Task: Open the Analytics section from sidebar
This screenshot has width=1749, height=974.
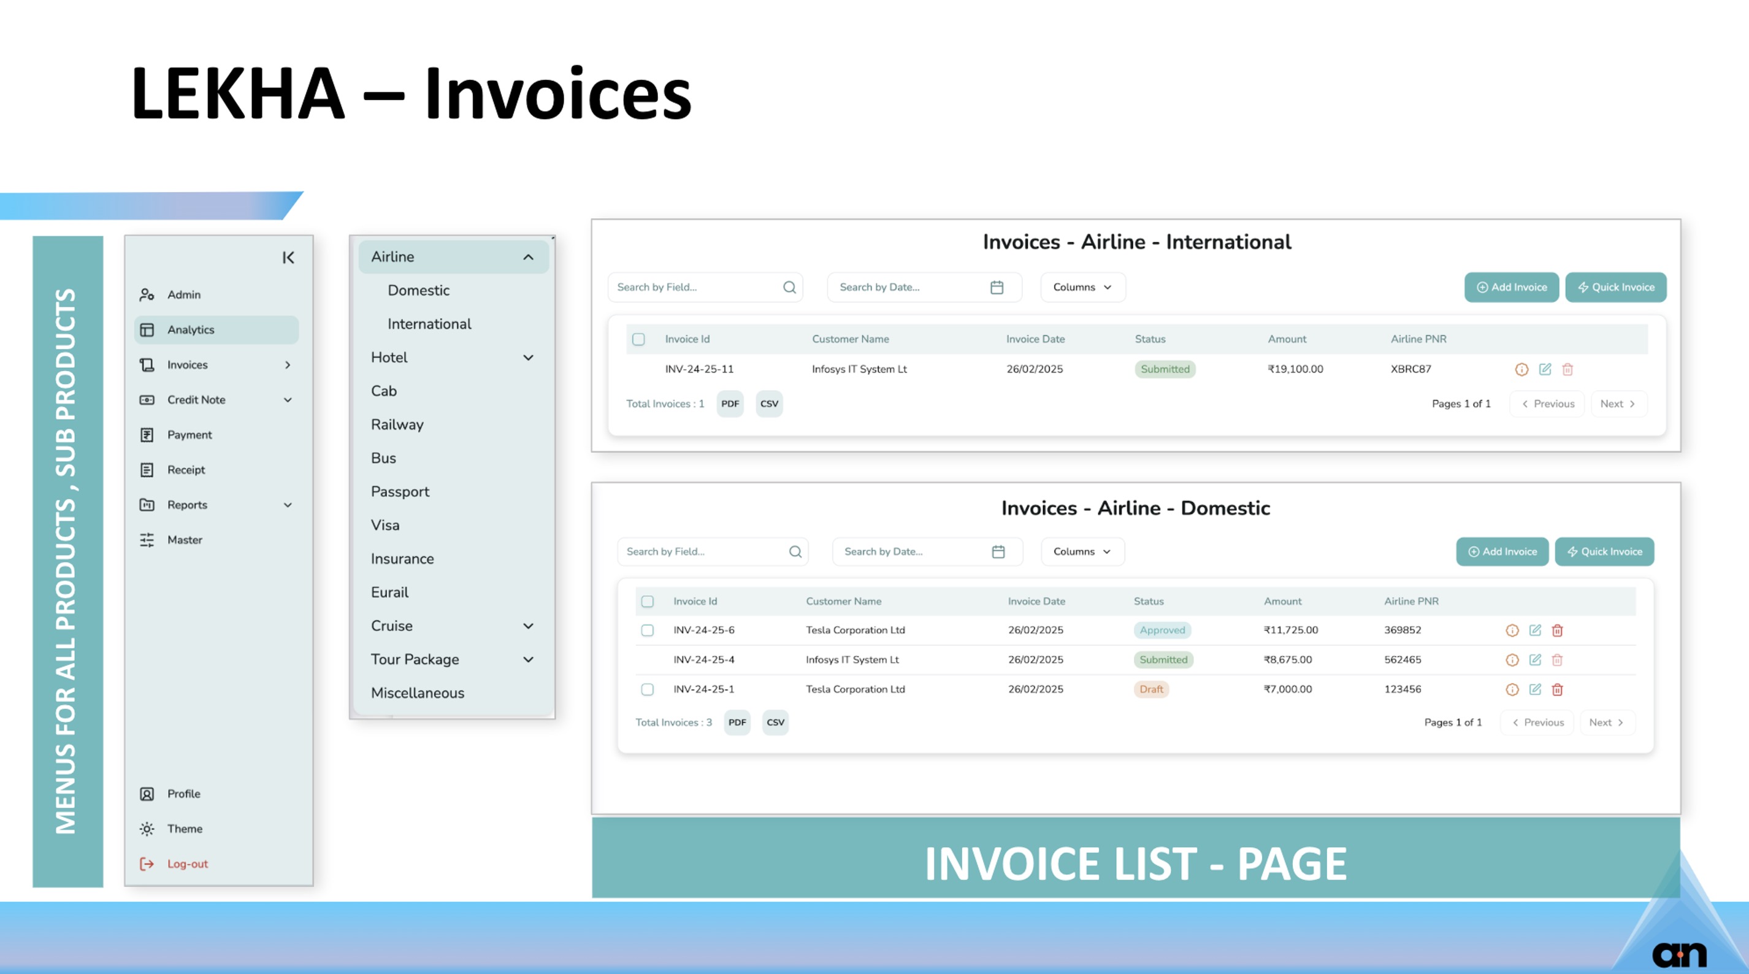Action: pos(191,329)
